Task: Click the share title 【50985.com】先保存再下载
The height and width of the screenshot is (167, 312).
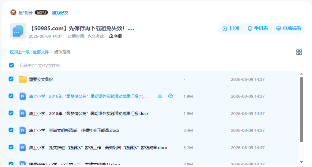Action: 82,28
